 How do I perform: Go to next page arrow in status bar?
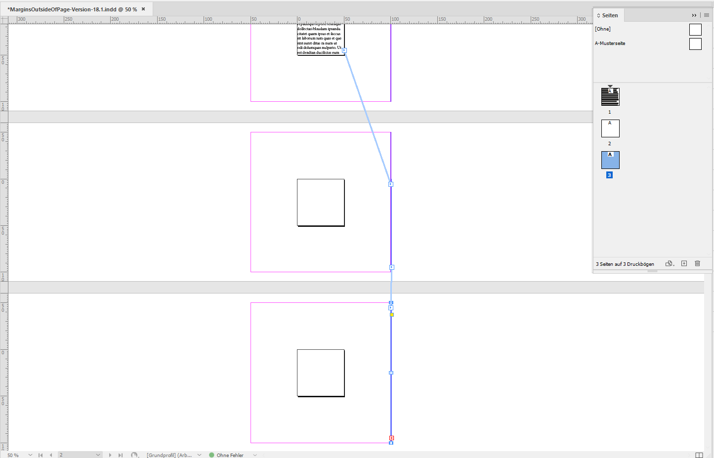pos(110,455)
